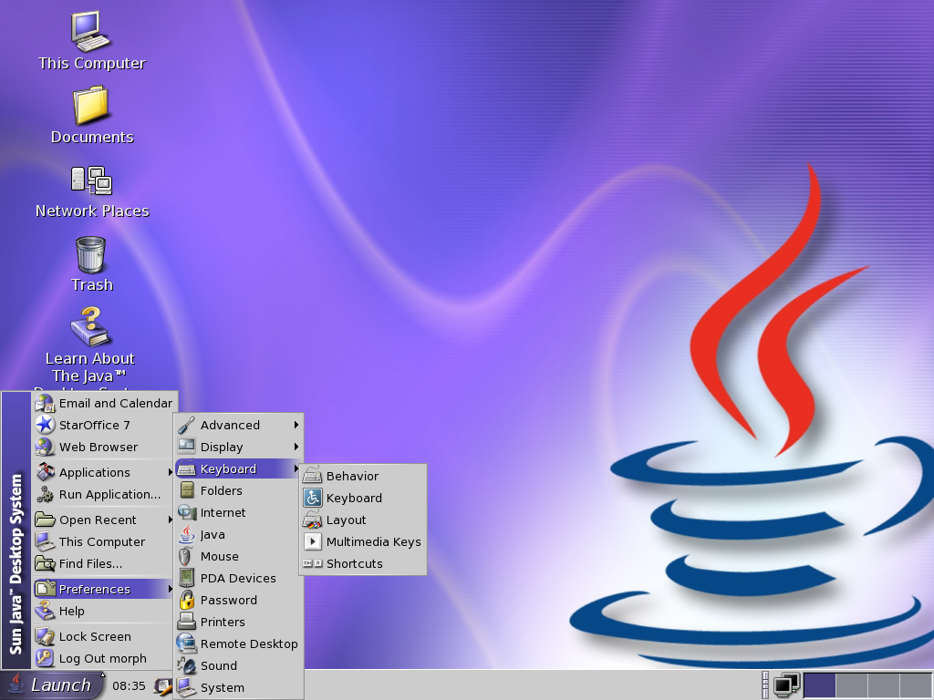934x700 pixels.
Task: Open Web Browser from the Launch menu
Action: point(104,447)
